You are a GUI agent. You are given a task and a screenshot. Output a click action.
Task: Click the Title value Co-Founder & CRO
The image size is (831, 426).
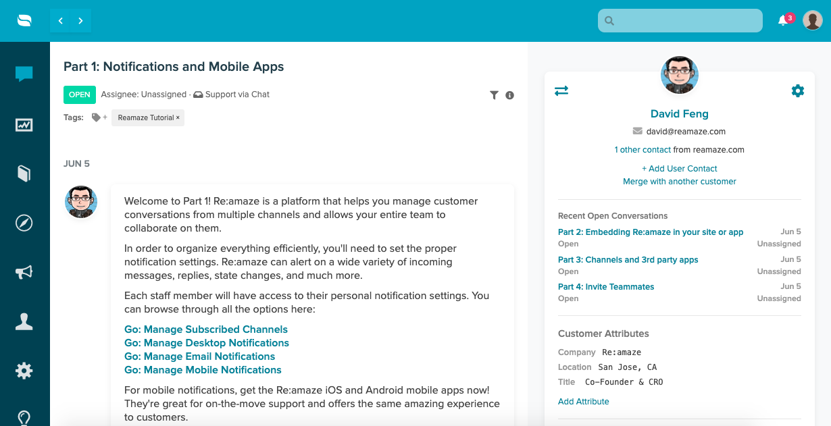[624, 382]
